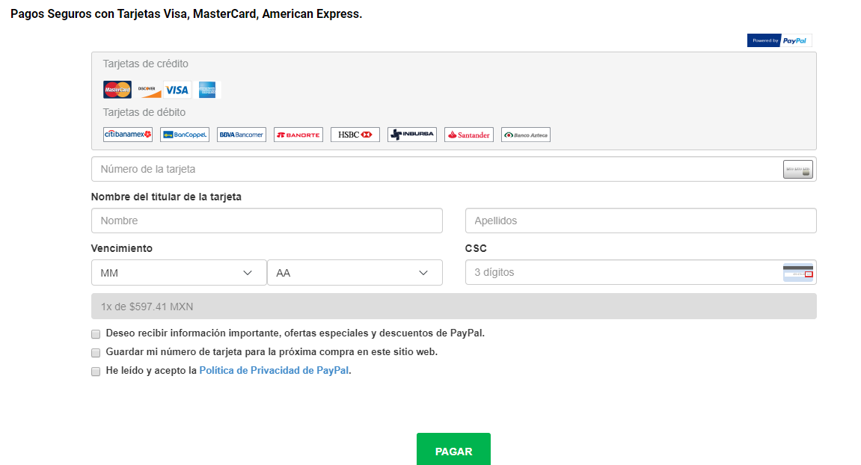This screenshot has height=465, width=861.
Task: Focus the Apellidos input field
Action: click(x=641, y=221)
